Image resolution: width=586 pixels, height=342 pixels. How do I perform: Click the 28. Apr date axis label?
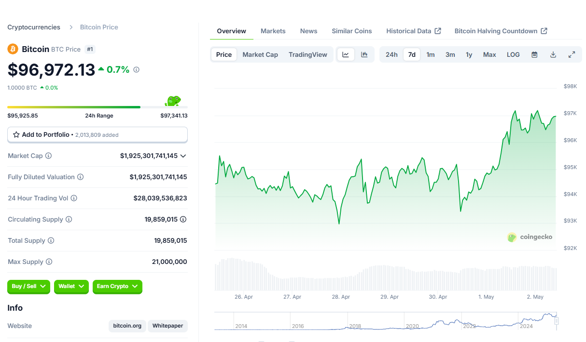coord(341,297)
